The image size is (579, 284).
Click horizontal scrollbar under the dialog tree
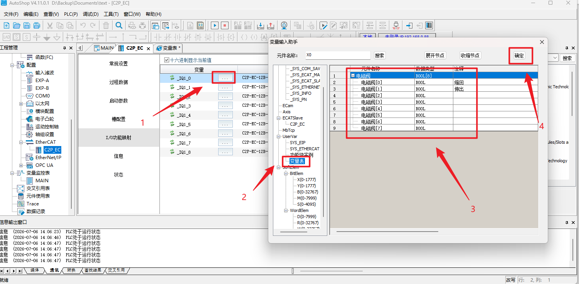click(x=294, y=232)
